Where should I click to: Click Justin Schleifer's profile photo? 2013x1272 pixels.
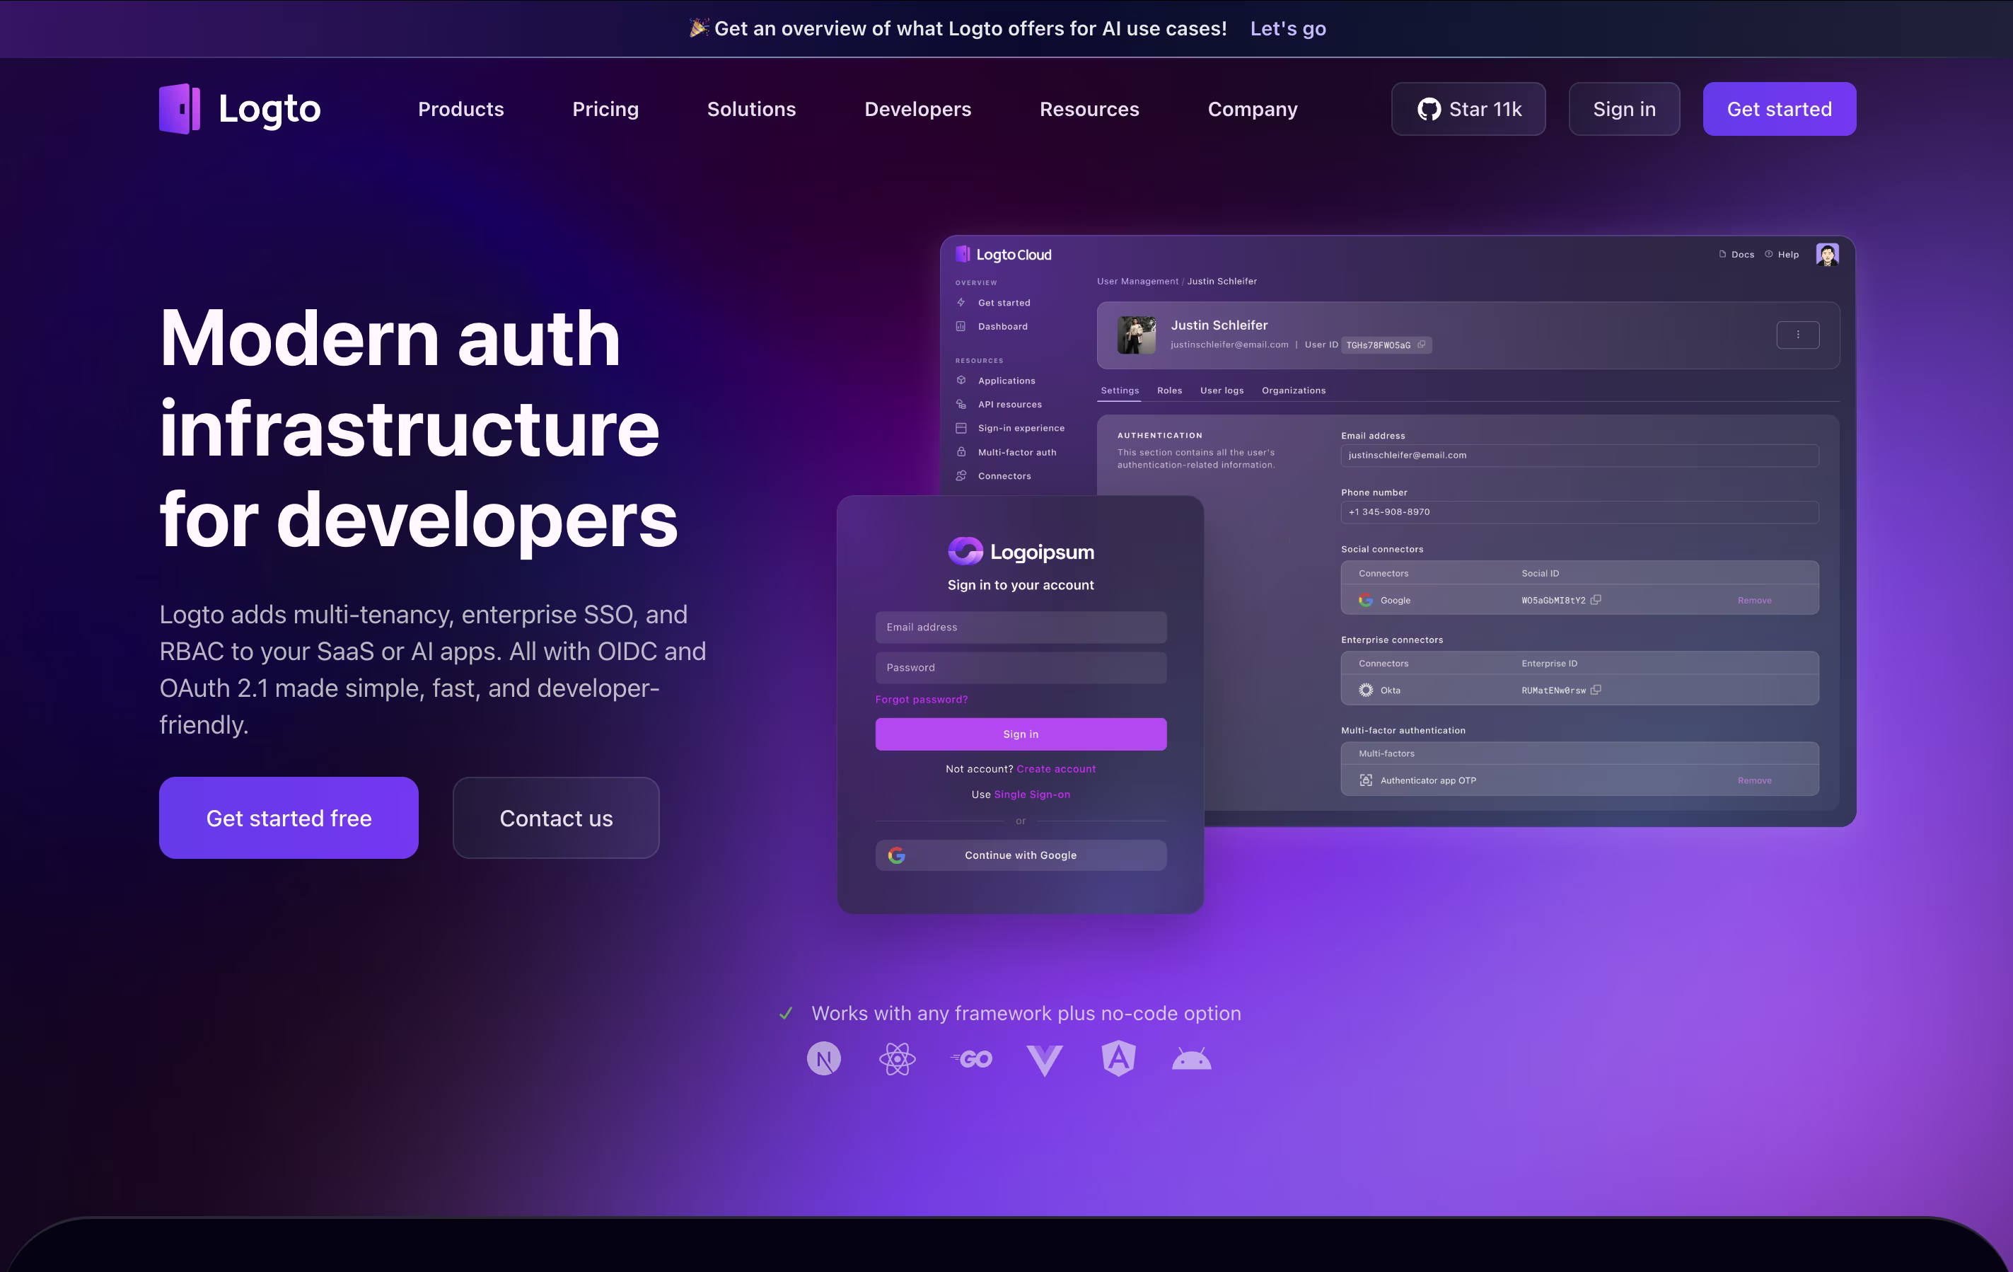coord(1137,335)
